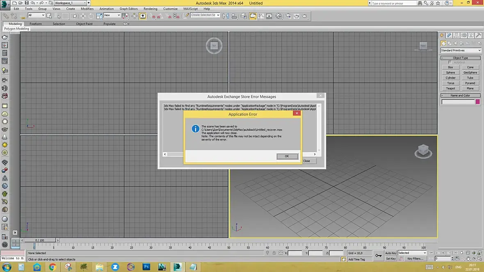
Task: Open the Modifiers menu
Action: click(x=87, y=9)
